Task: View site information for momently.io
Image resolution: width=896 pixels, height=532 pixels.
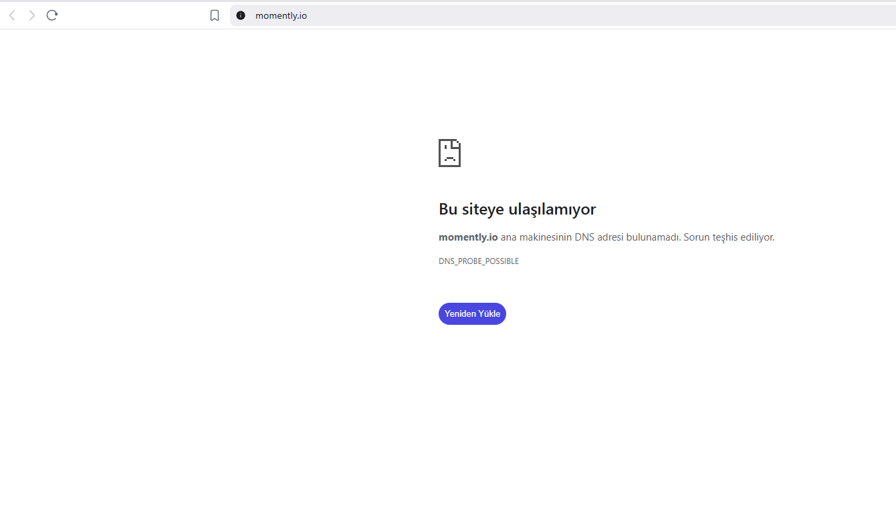Action: click(x=241, y=15)
